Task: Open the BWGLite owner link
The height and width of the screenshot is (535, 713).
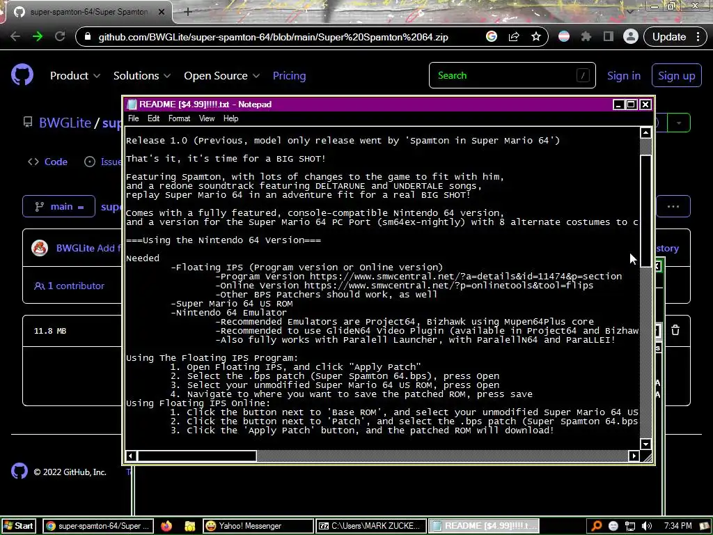Action: tap(65, 123)
